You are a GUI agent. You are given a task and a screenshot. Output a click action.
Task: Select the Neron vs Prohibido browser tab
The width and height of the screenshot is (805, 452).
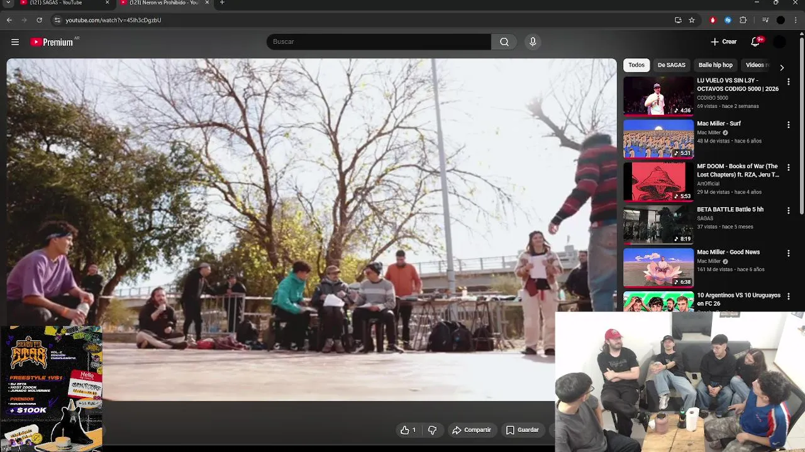(x=164, y=3)
